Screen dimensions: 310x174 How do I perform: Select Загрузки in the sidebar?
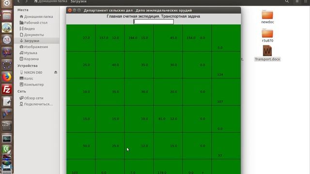[x=37, y=41]
